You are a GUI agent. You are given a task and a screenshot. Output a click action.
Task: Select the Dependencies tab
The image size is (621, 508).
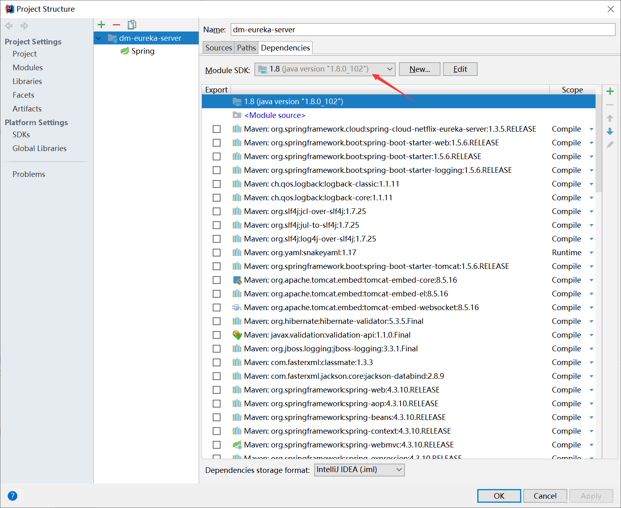285,48
